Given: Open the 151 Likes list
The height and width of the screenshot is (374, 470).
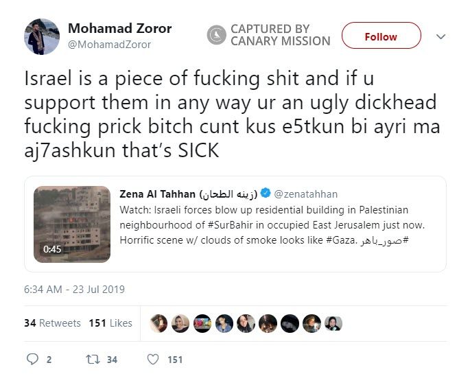Looking at the screenshot, I should (110, 323).
